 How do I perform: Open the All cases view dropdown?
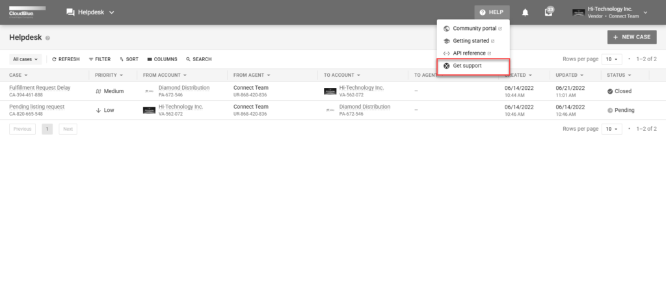pos(26,59)
